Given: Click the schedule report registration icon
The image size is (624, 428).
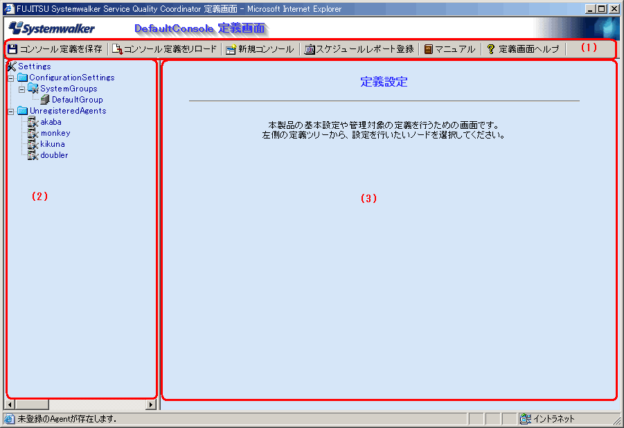Looking at the screenshot, I should click(310, 49).
